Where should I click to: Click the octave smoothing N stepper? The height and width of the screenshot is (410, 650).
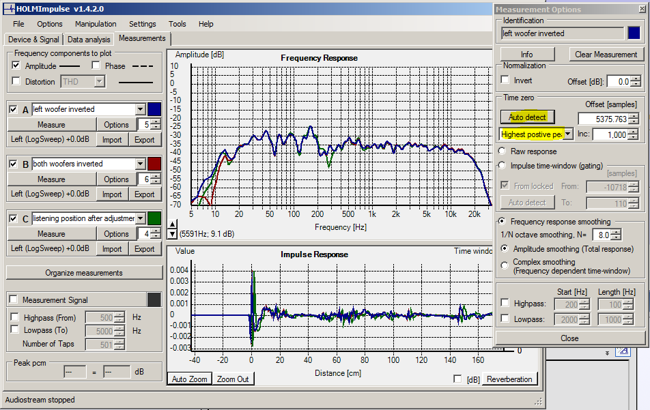pos(617,235)
